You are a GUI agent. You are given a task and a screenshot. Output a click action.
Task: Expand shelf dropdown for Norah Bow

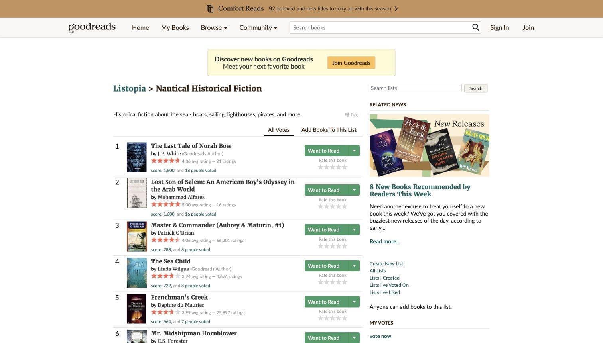click(354, 151)
